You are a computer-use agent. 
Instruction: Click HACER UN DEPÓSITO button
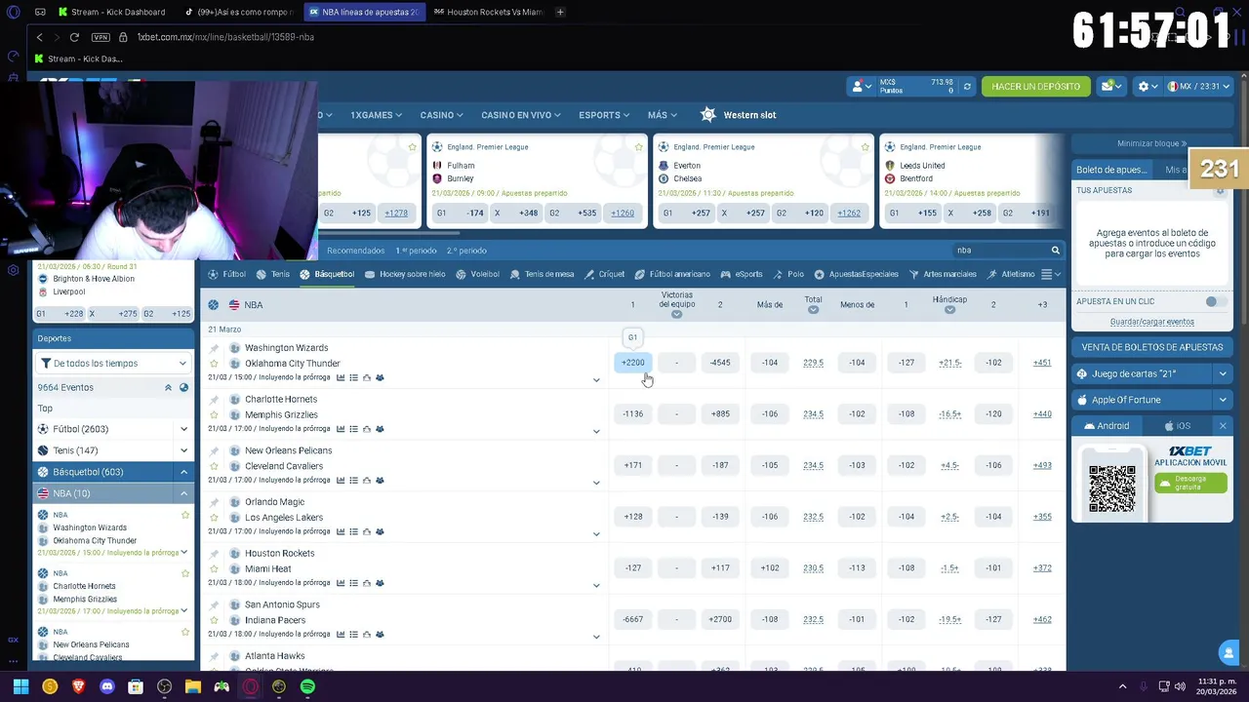[x=1035, y=87]
